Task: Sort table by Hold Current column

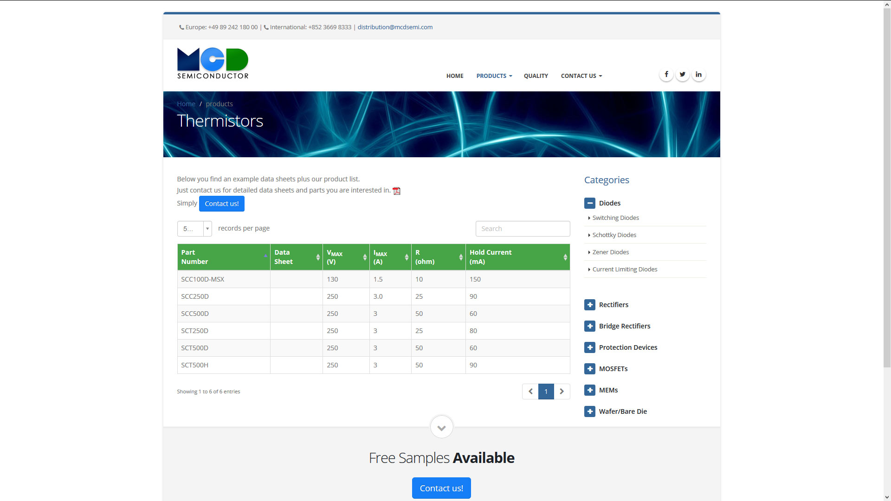Action: pos(517,257)
